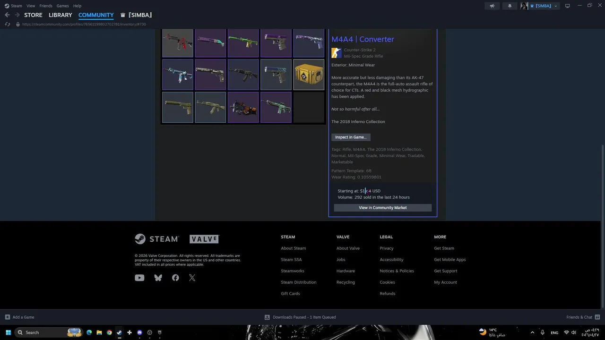Image resolution: width=605 pixels, height=340 pixels.
Task: Select the red and black M4A4 item
Action: click(178, 43)
